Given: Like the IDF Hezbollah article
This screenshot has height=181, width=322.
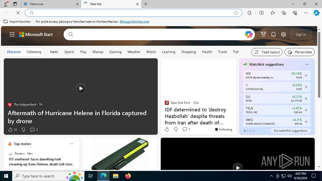Looking at the screenshot, I should pyautogui.click(x=167, y=129).
